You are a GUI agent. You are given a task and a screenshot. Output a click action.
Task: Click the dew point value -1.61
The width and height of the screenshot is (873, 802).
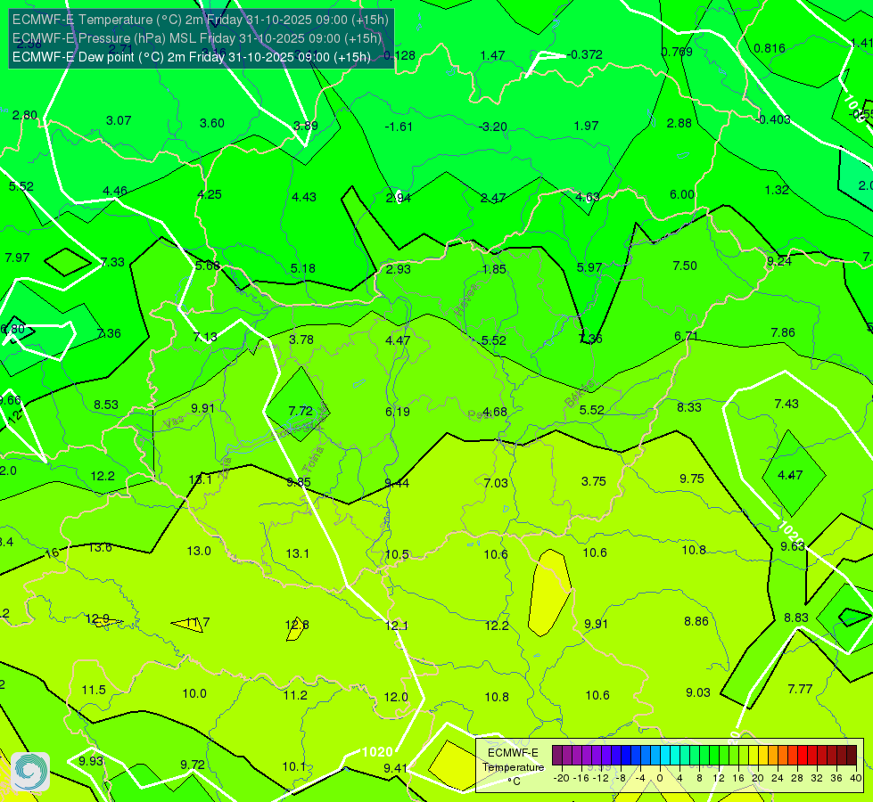point(399,127)
